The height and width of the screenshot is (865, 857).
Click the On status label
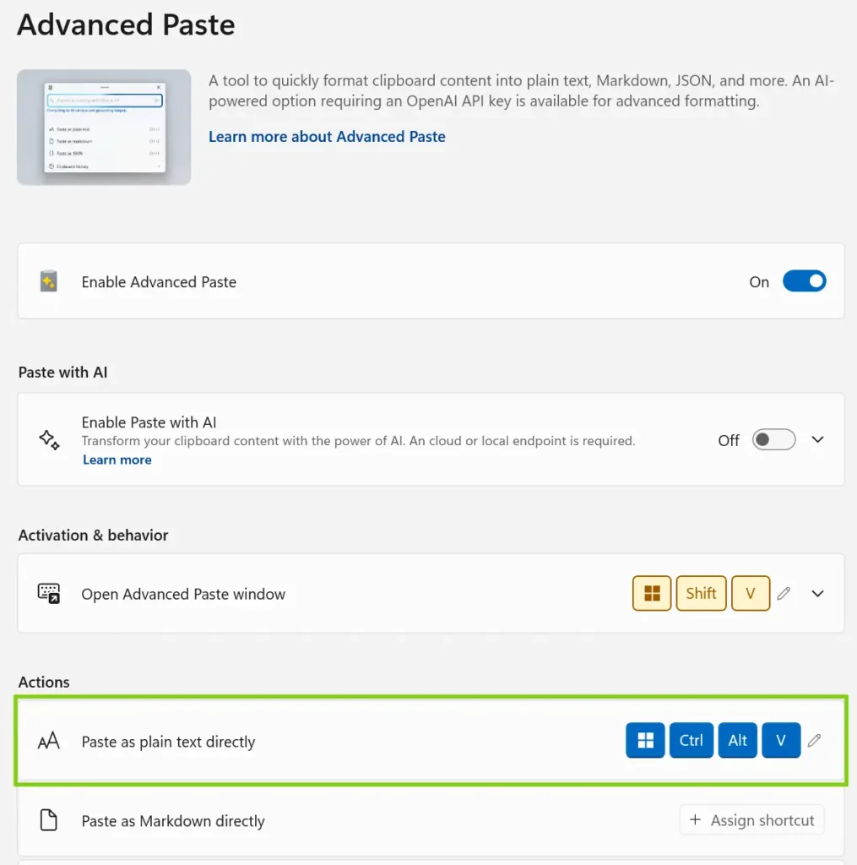pyautogui.click(x=759, y=282)
